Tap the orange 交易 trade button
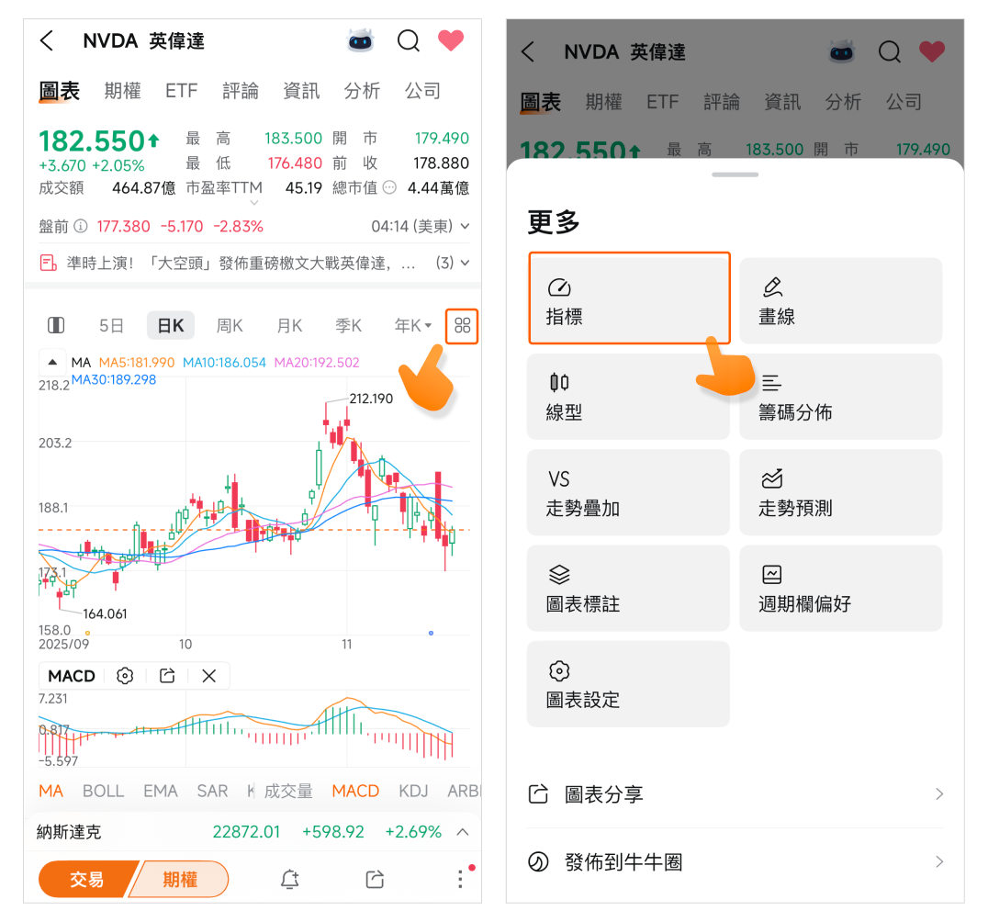Screen dimensions: 988x922 coord(87,879)
